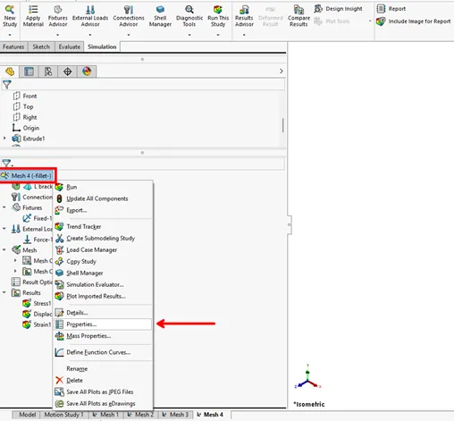This screenshot has height=421, width=454.
Task: Open the Mesh 3 study tab
Action: coord(176,415)
